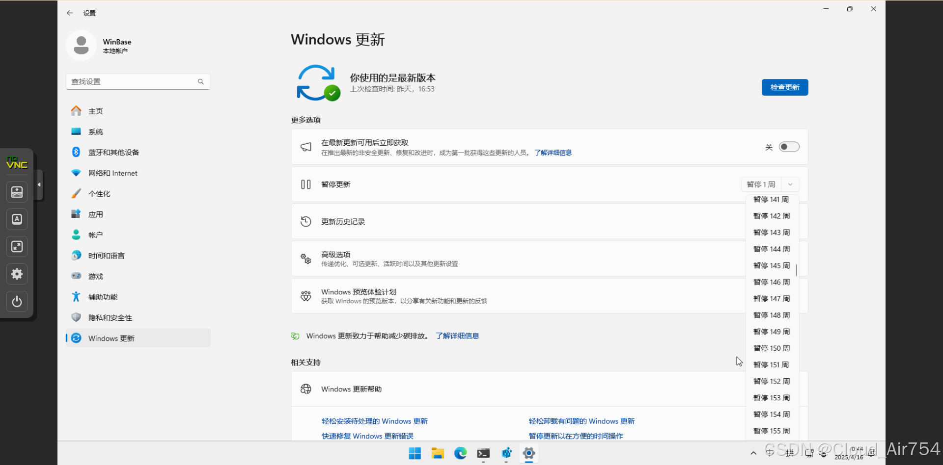This screenshot has width=943, height=465.
Task: Open 个性化 settings section
Action: 138,194
